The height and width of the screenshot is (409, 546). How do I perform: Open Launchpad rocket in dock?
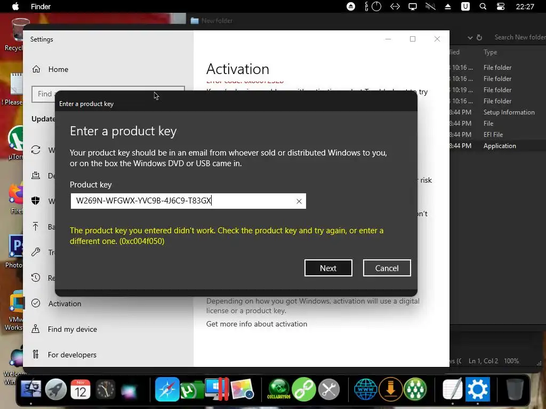click(x=55, y=389)
